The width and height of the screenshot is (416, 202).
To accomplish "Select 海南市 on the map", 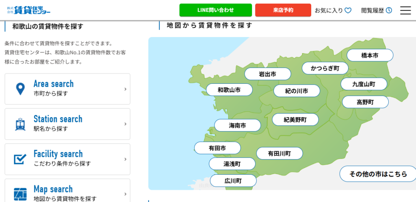I will pos(237,126).
